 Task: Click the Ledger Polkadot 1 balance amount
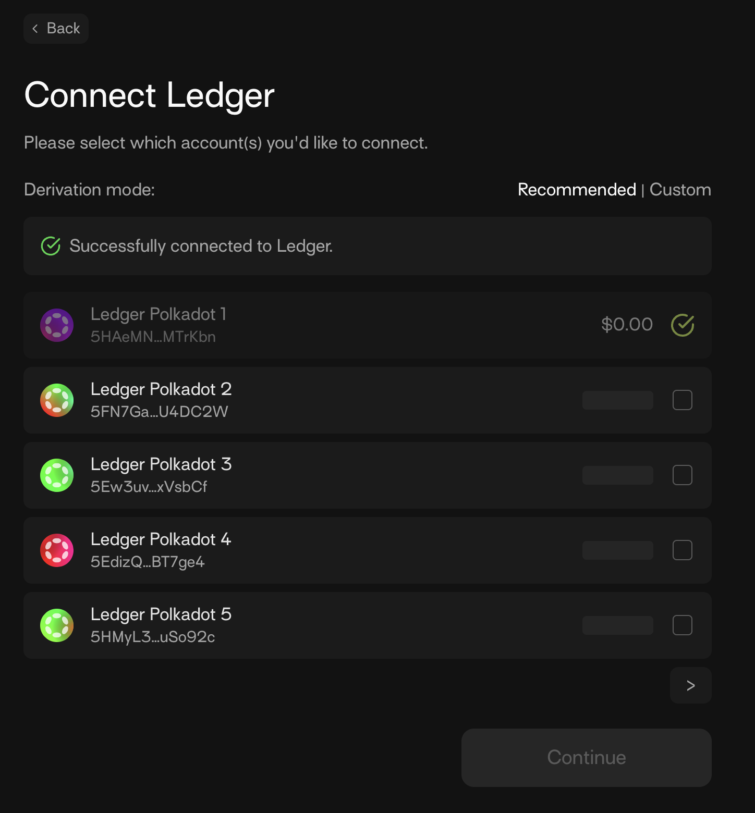627,325
